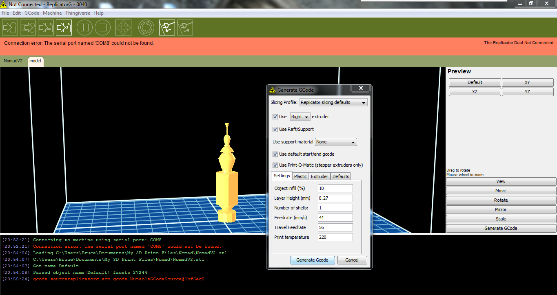
Task: Disable Use default start/end gcode
Action: pos(275,154)
